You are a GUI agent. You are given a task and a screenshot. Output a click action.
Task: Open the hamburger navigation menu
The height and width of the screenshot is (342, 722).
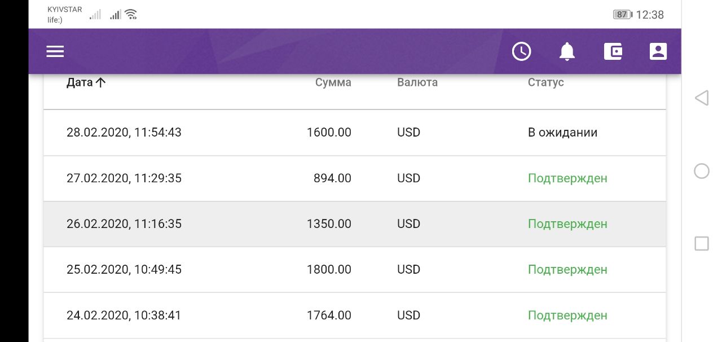pyautogui.click(x=55, y=51)
